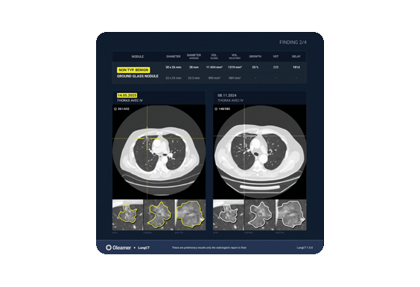Click the 28 mm average diameter value
This screenshot has height=287, width=420.
(194, 67)
